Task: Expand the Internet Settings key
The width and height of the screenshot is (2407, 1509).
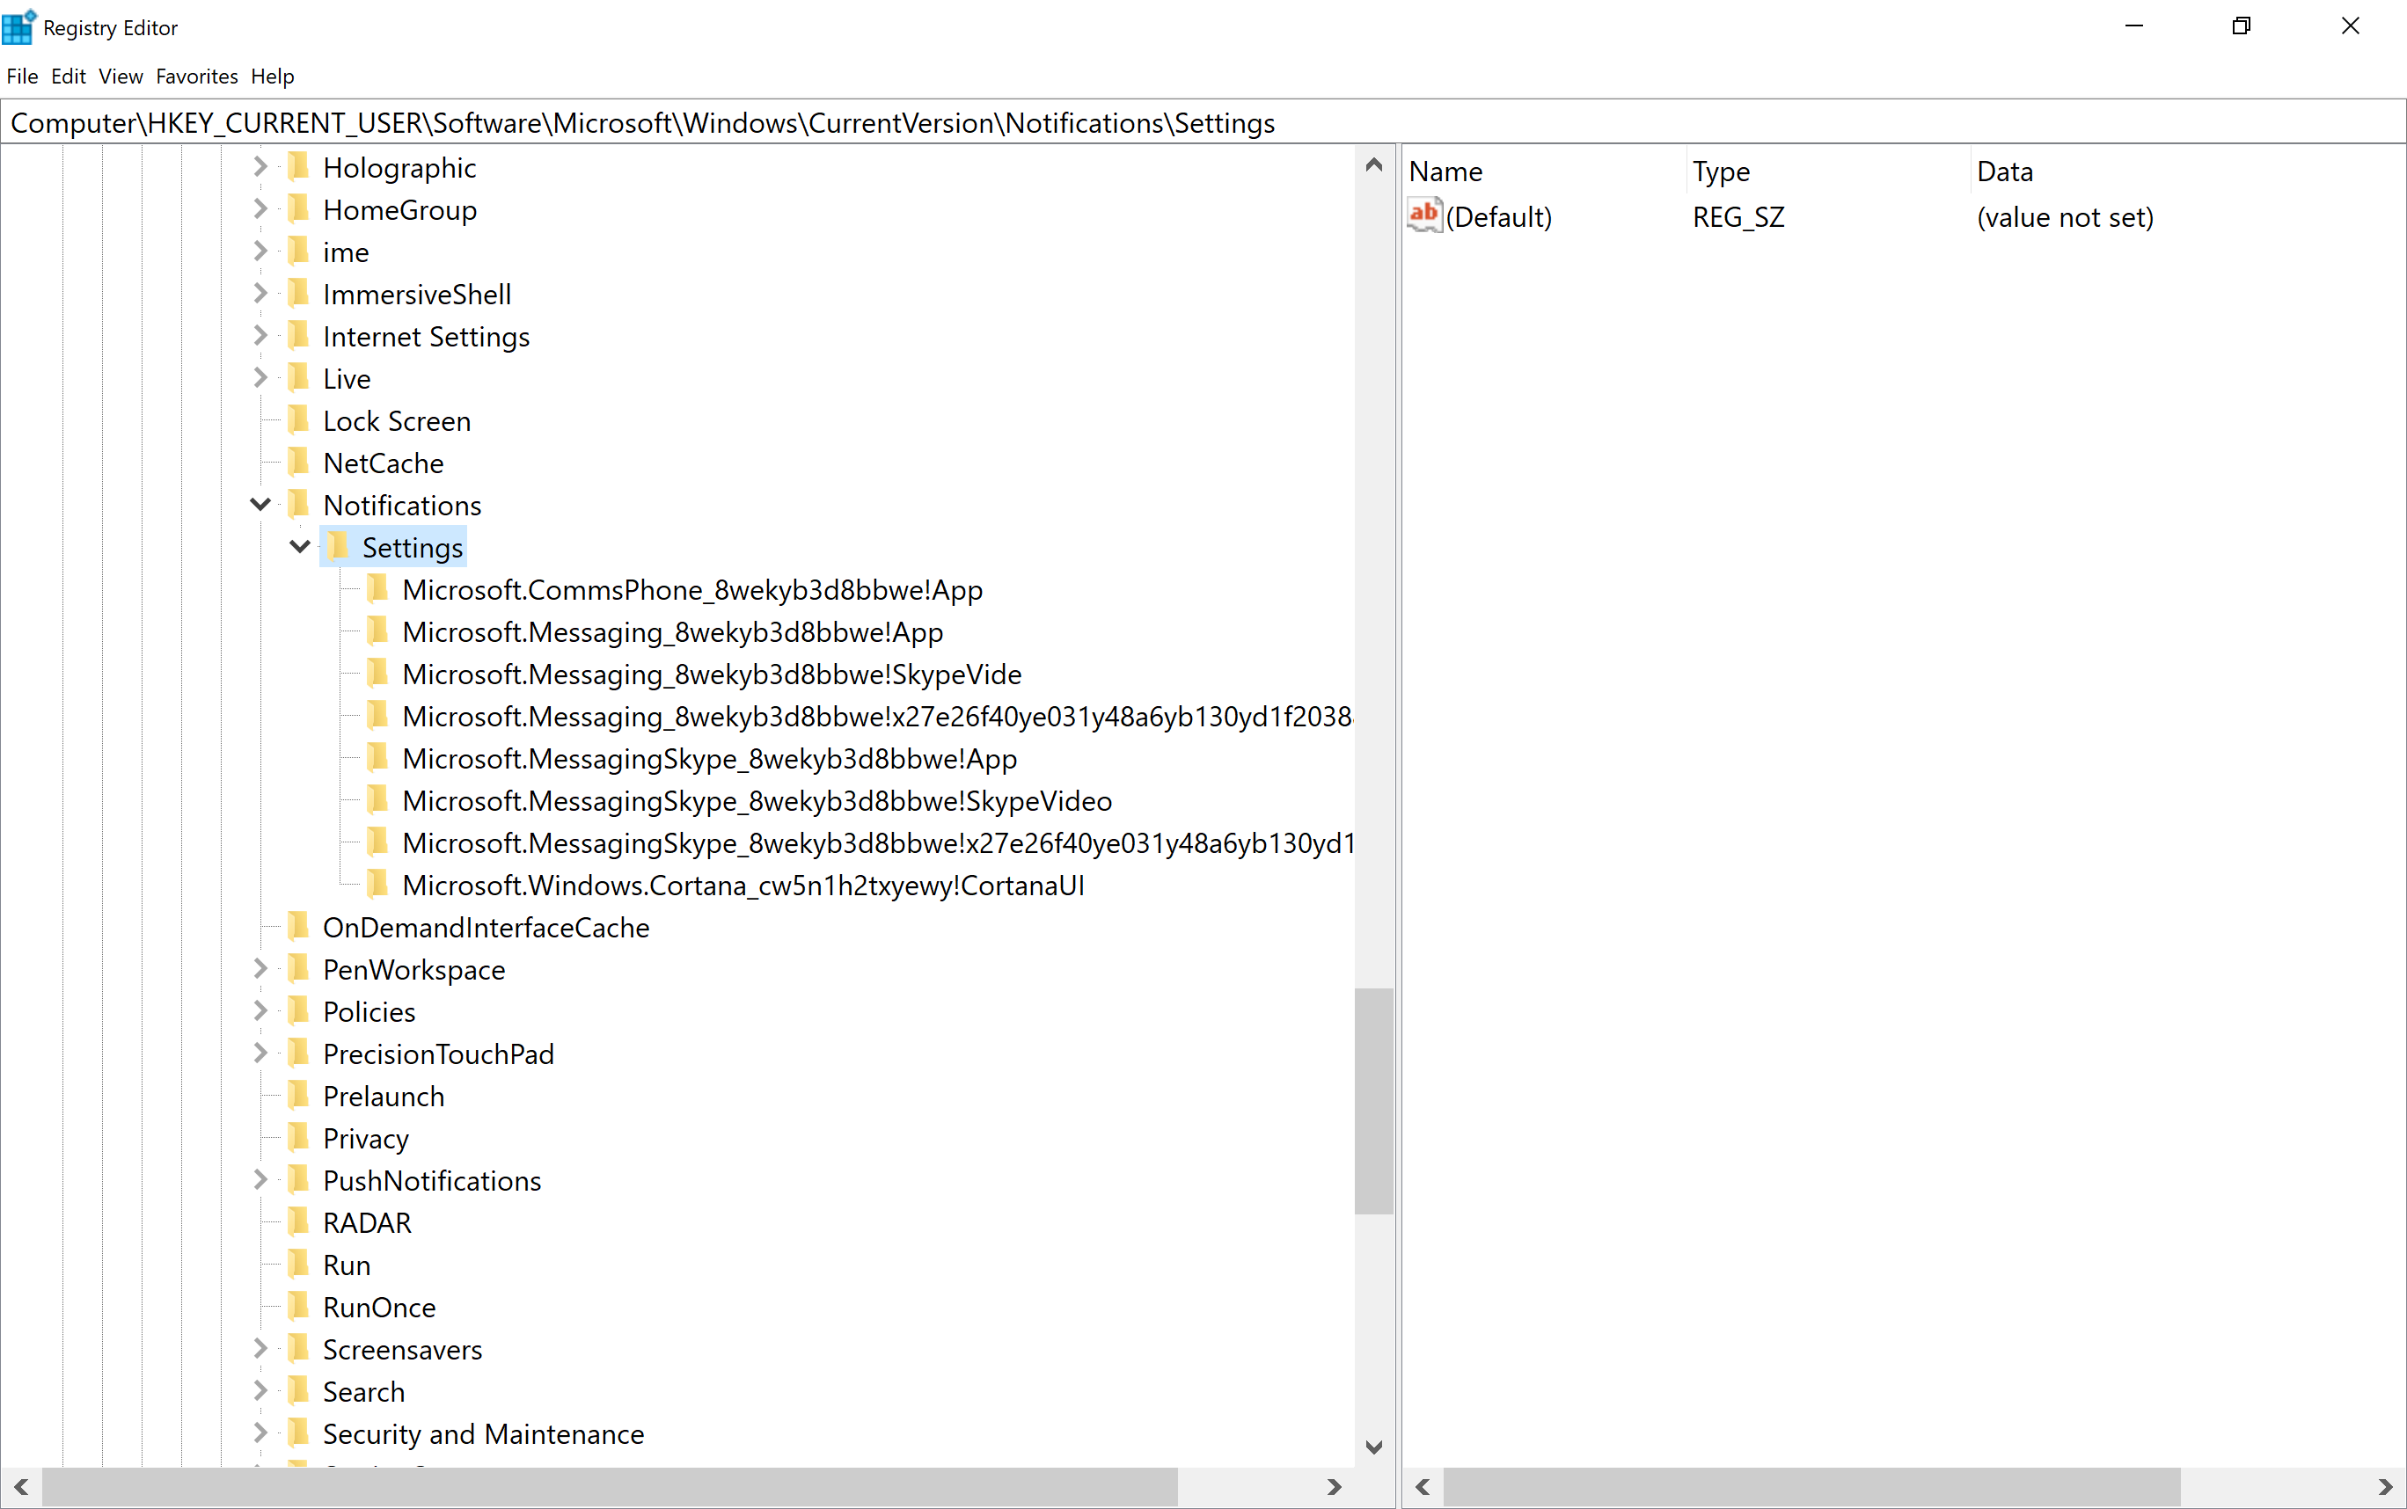Action: pos(260,335)
